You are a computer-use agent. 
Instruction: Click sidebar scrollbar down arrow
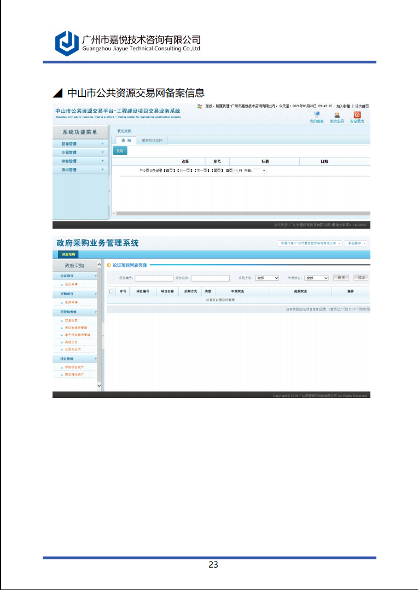point(99,385)
